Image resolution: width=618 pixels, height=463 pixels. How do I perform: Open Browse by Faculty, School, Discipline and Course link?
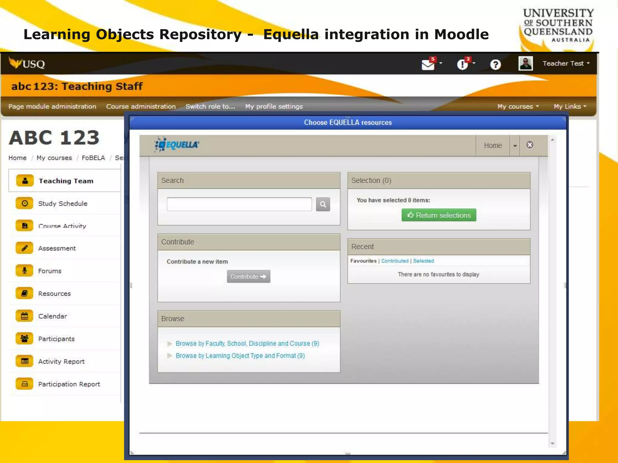pos(247,344)
